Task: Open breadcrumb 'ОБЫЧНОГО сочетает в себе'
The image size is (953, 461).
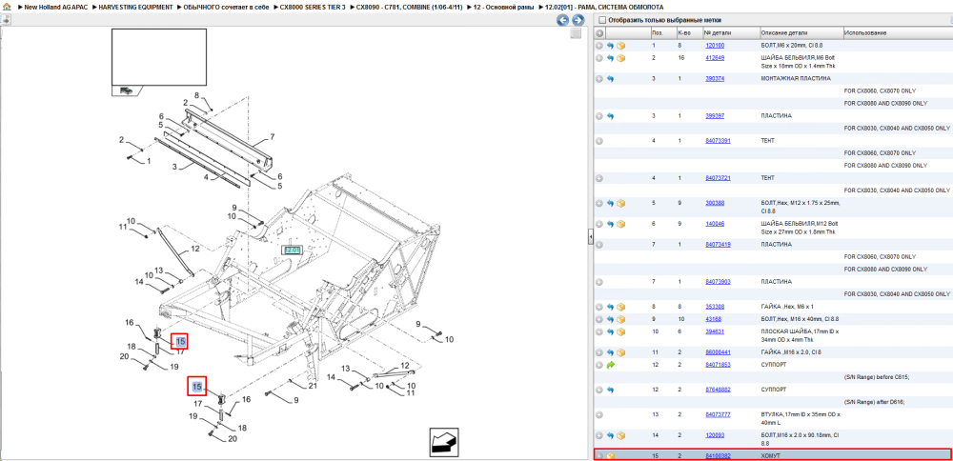Action: [226, 7]
